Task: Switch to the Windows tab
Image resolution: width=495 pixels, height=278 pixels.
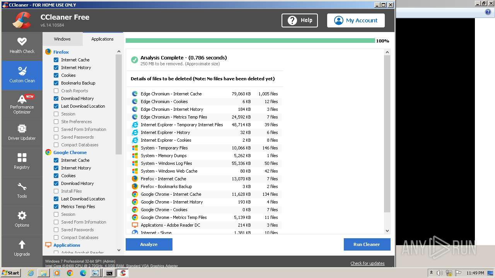Action: pyautogui.click(x=62, y=39)
